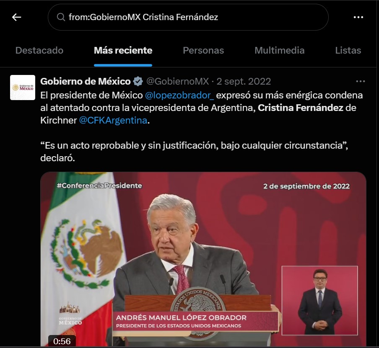The image size is (379, 348).
Task: Open the Listas tab
Action: (x=348, y=50)
